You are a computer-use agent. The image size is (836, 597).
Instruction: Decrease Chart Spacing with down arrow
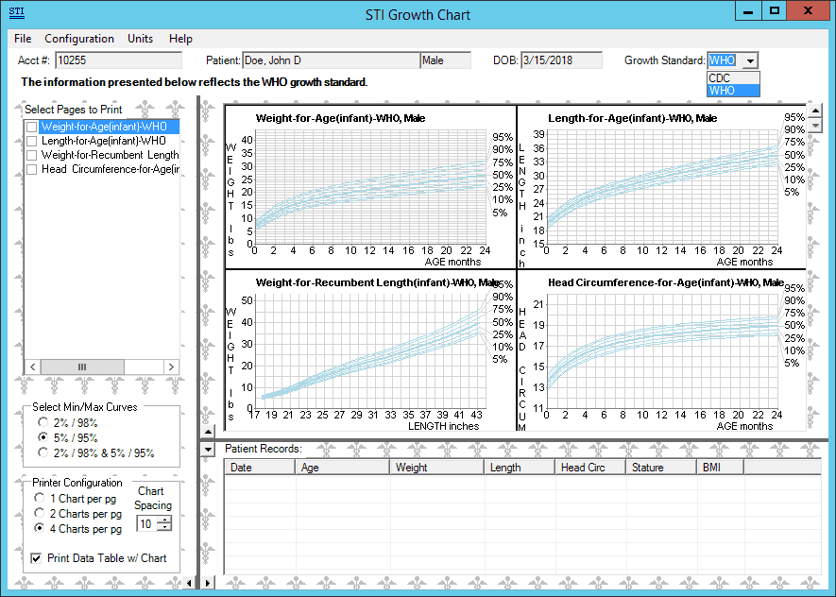tap(165, 527)
